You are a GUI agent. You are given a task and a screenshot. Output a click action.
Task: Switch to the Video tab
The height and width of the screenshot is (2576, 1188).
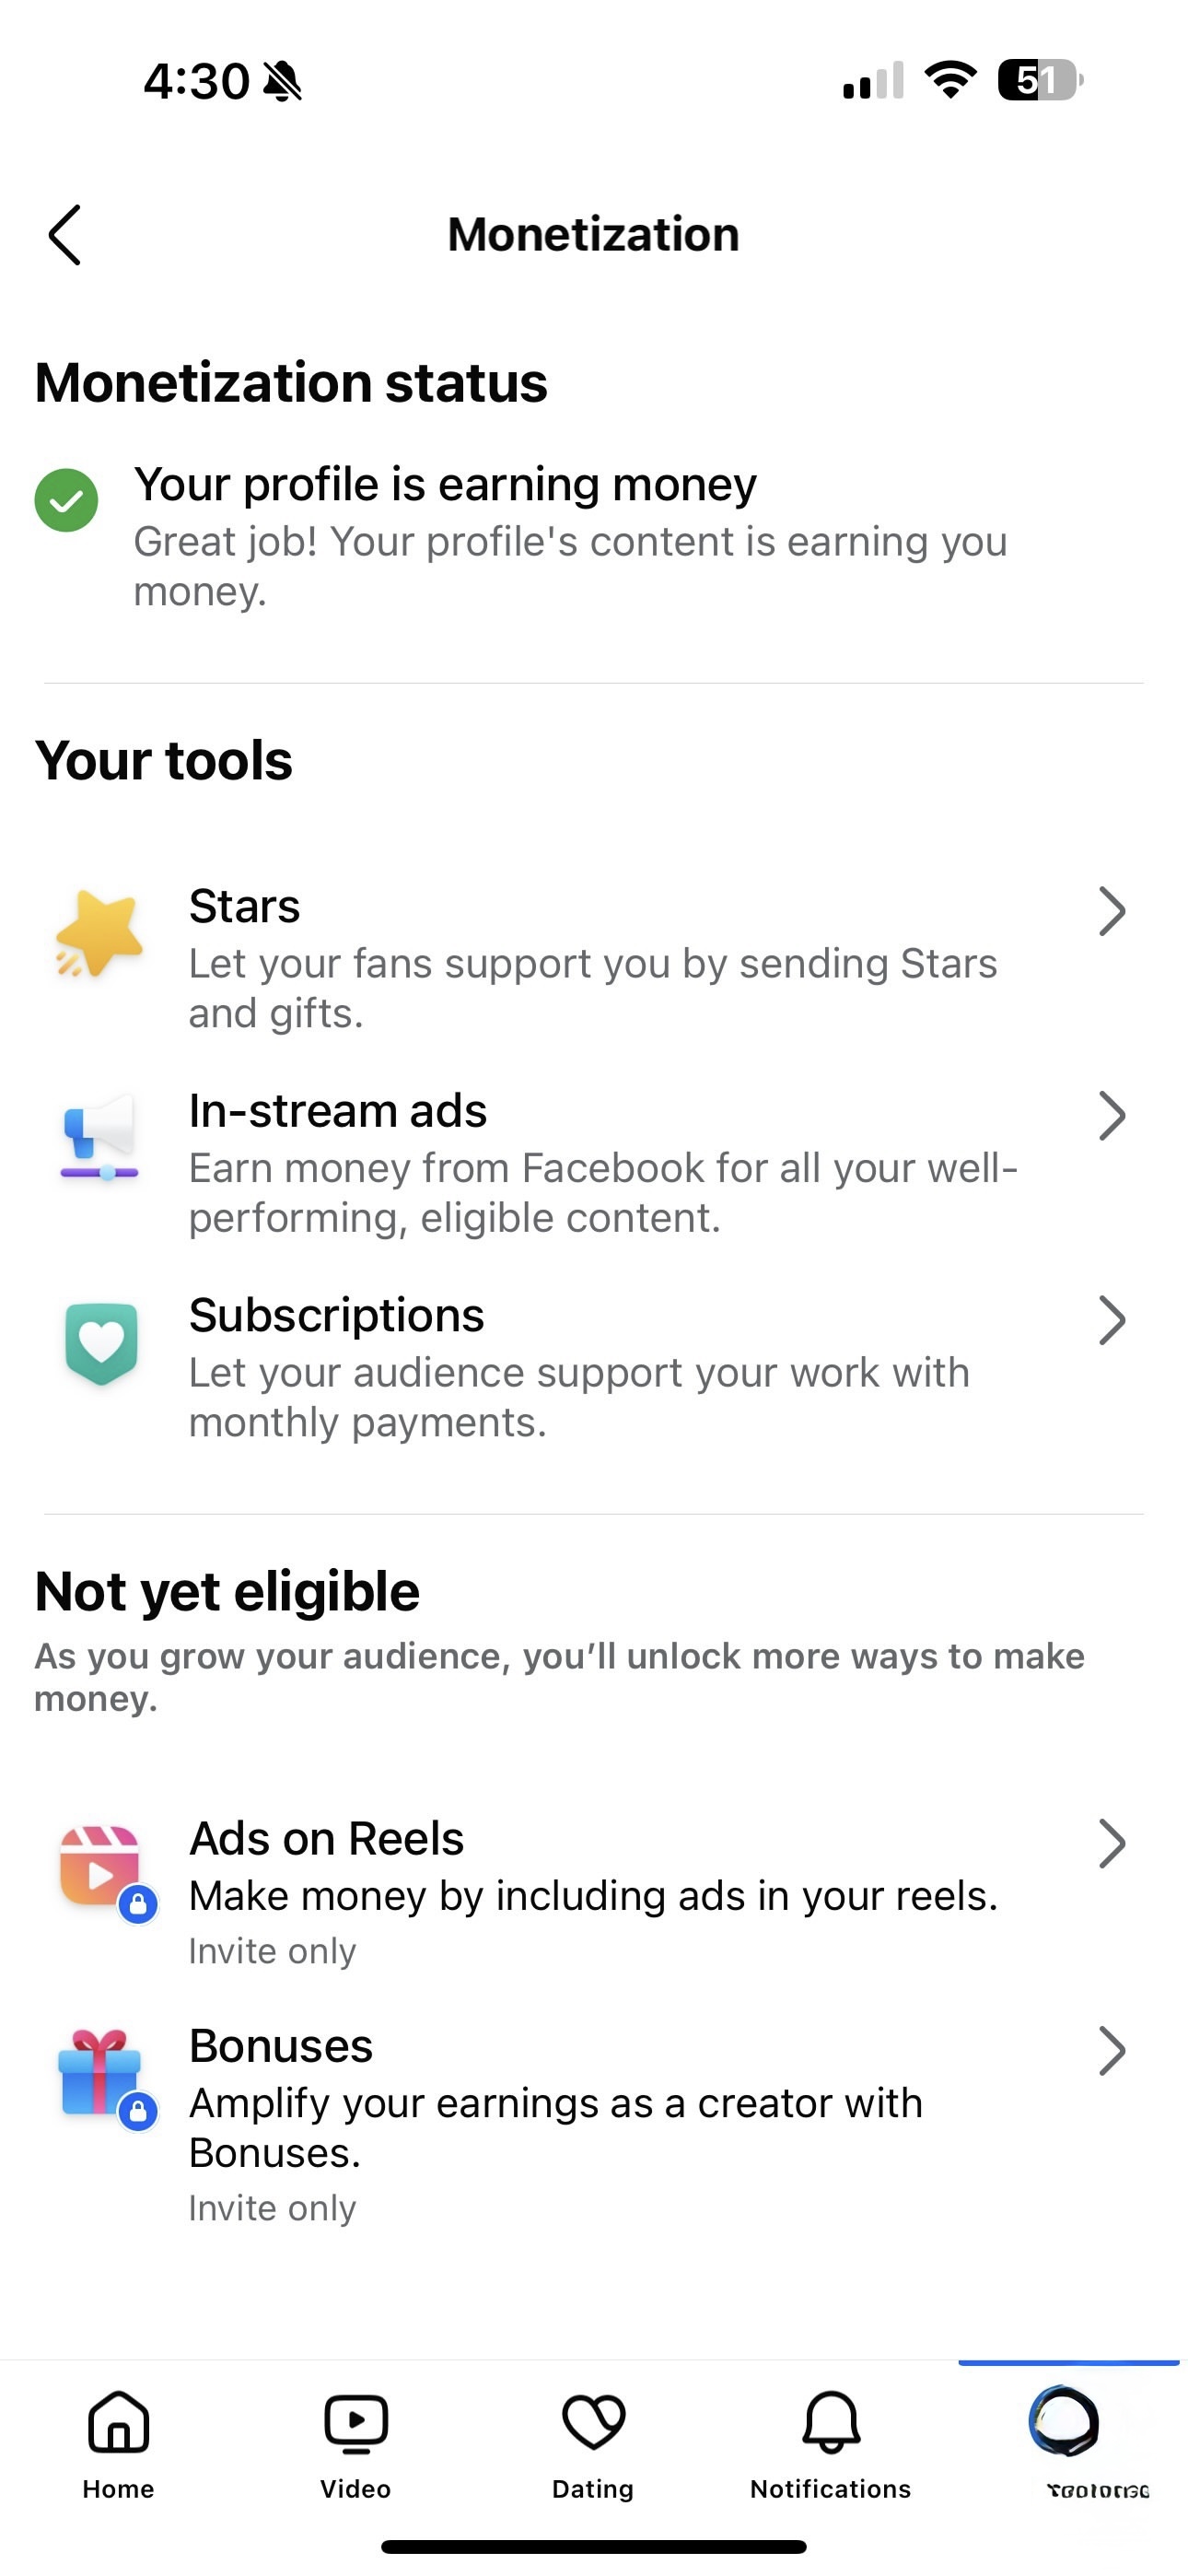[356, 2440]
